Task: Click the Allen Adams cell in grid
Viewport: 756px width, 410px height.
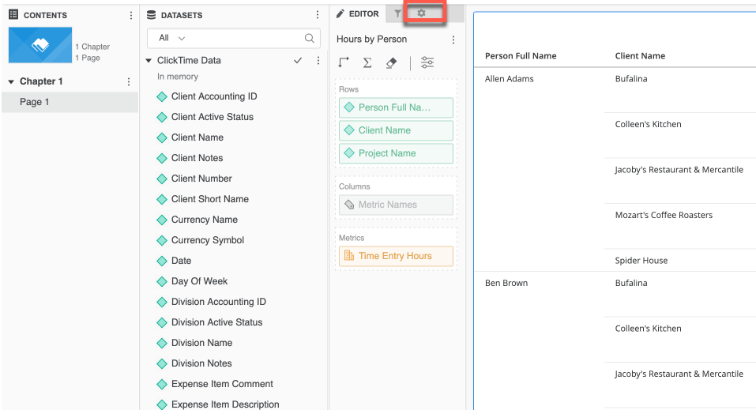Action: click(510, 79)
